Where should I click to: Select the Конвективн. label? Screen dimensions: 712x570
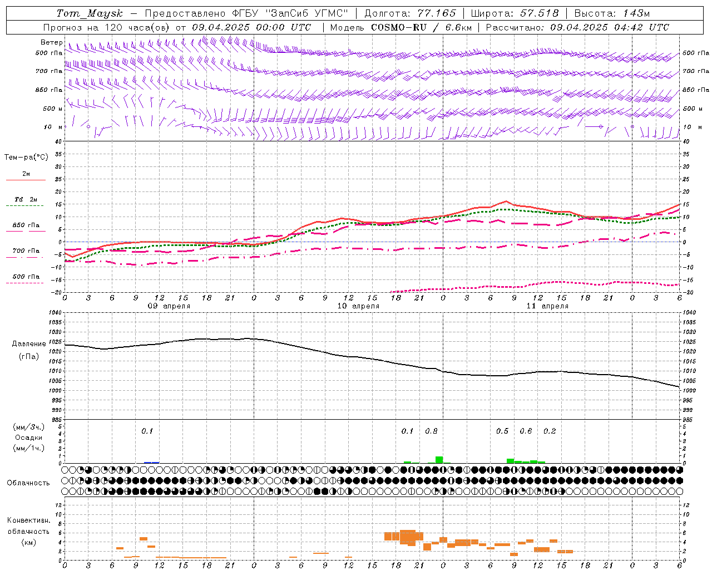click(x=28, y=520)
